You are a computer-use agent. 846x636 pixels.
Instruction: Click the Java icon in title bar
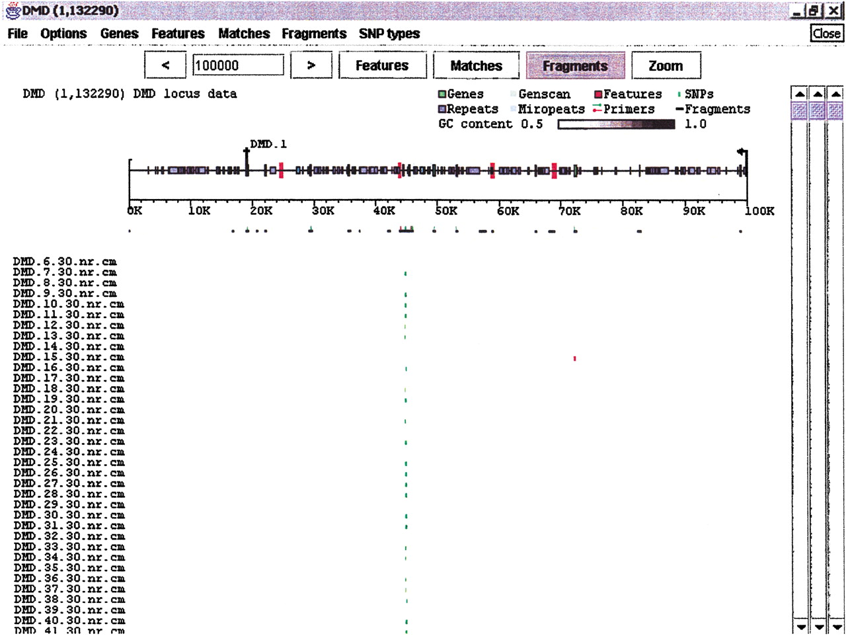[x=11, y=11]
